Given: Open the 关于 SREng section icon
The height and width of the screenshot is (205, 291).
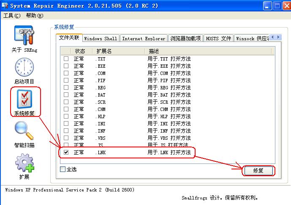Looking at the screenshot, I should [x=24, y=36].
